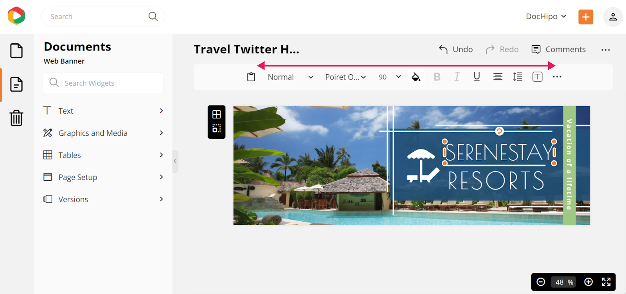Open the Comments panel
This screenshot has height=294, width=626.
(558, 50)
